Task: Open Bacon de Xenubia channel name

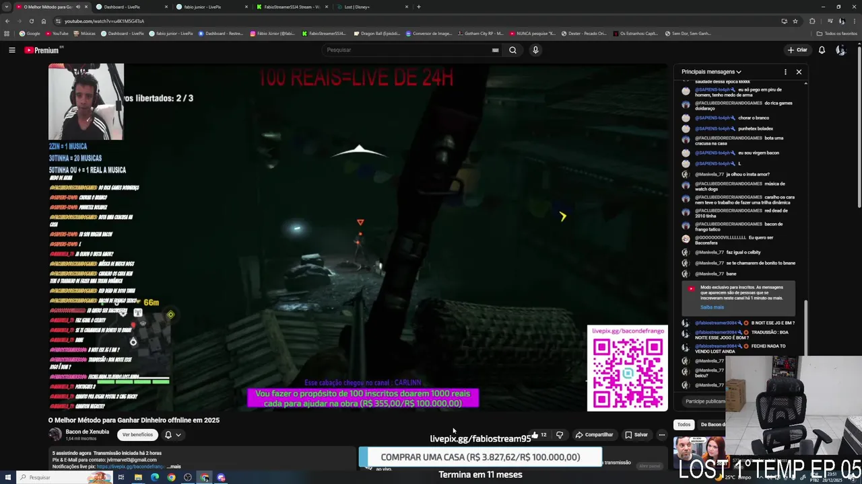Action: (88, 432)
